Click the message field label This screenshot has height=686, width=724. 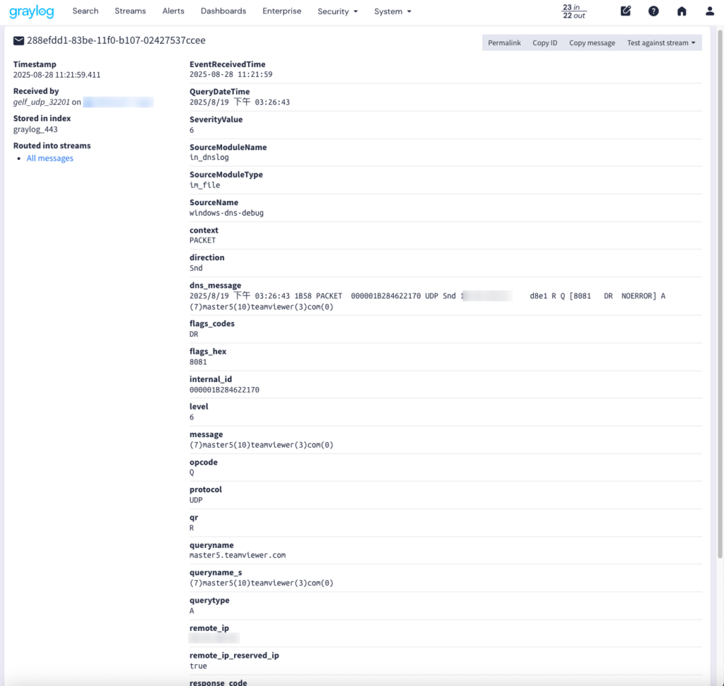click(206, 434)
